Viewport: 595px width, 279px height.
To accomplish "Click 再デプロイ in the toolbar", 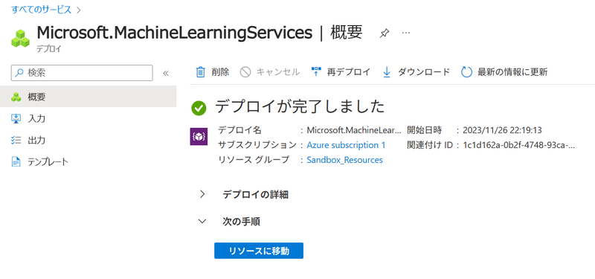I will coord(341,71).
